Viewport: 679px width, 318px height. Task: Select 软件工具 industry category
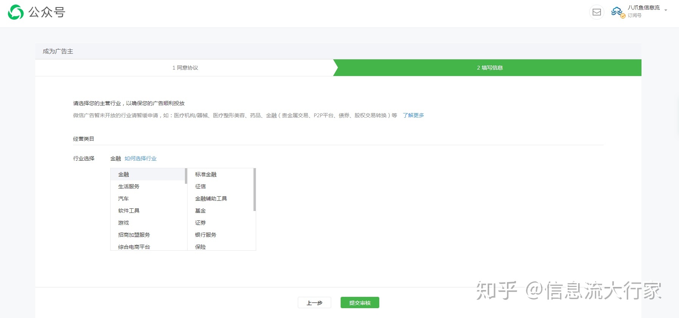click(148, 211)
